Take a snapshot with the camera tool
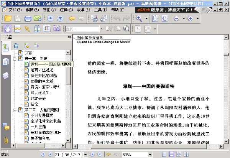The width and height of the screenshot is (230, 158). tap(57, 28)
